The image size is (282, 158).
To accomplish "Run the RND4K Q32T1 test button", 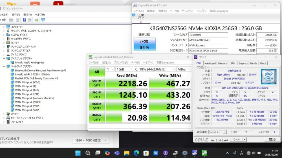I will pos(97,106).
